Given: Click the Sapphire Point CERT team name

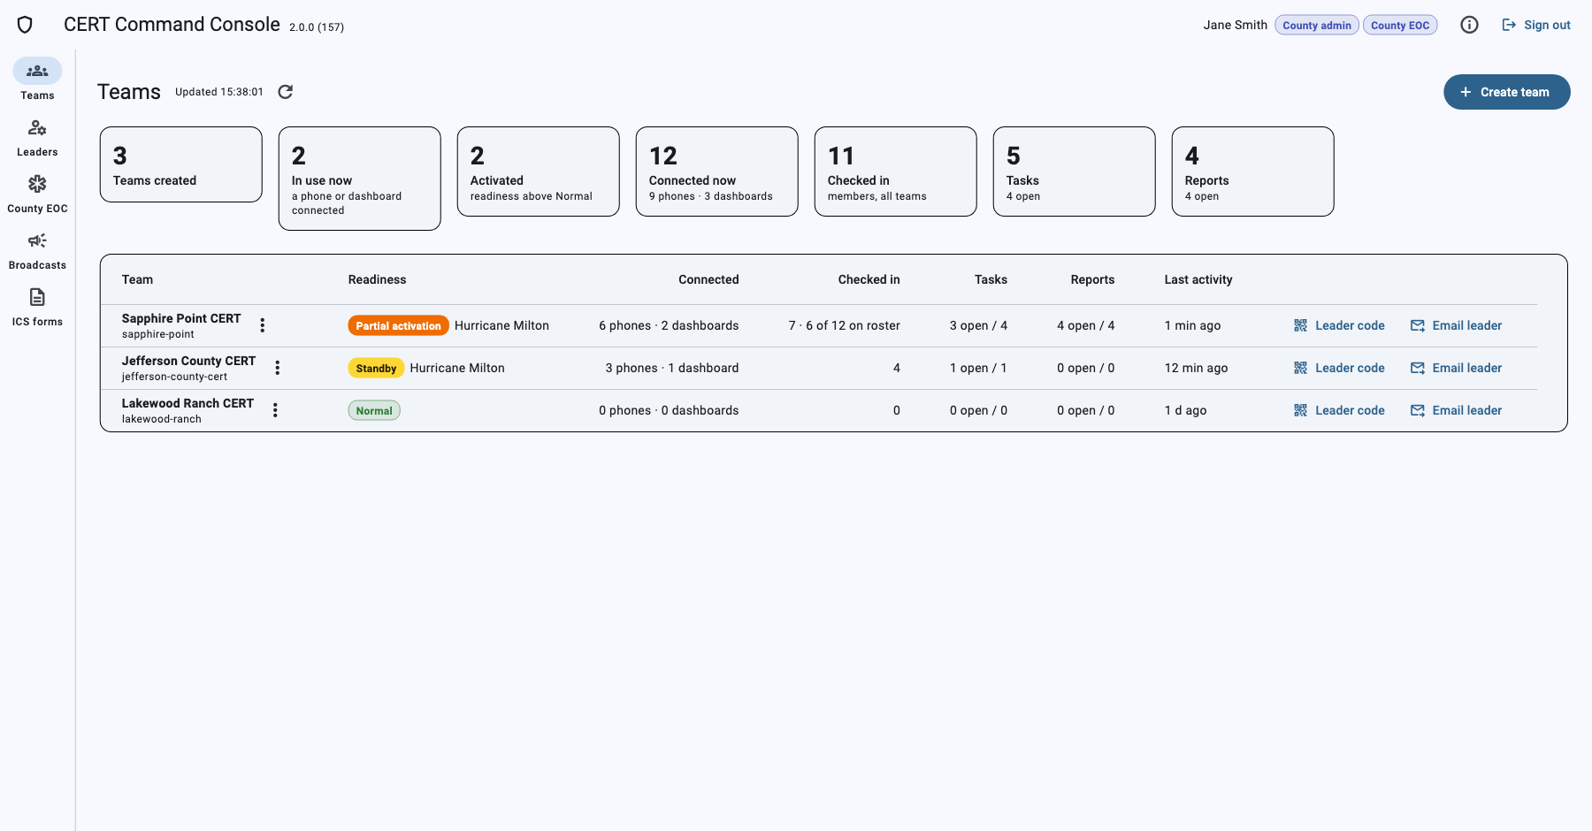Looking at the screenshot, I should [181, 318].
